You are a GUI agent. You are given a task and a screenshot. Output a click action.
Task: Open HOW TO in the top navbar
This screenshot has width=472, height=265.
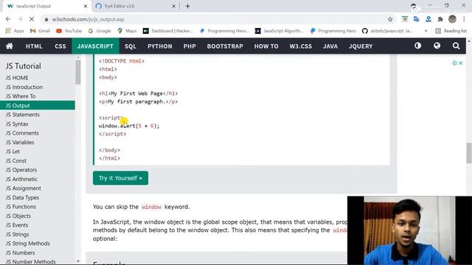[x=266, y=46]
